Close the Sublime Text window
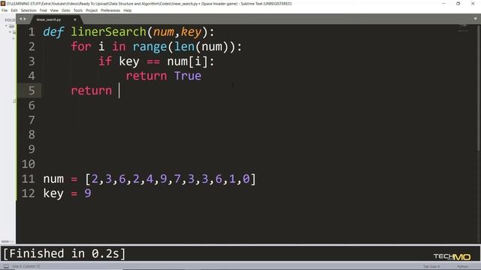Viewport: 481px width, 270px height. pyautogui.click(x=473, y=3)
